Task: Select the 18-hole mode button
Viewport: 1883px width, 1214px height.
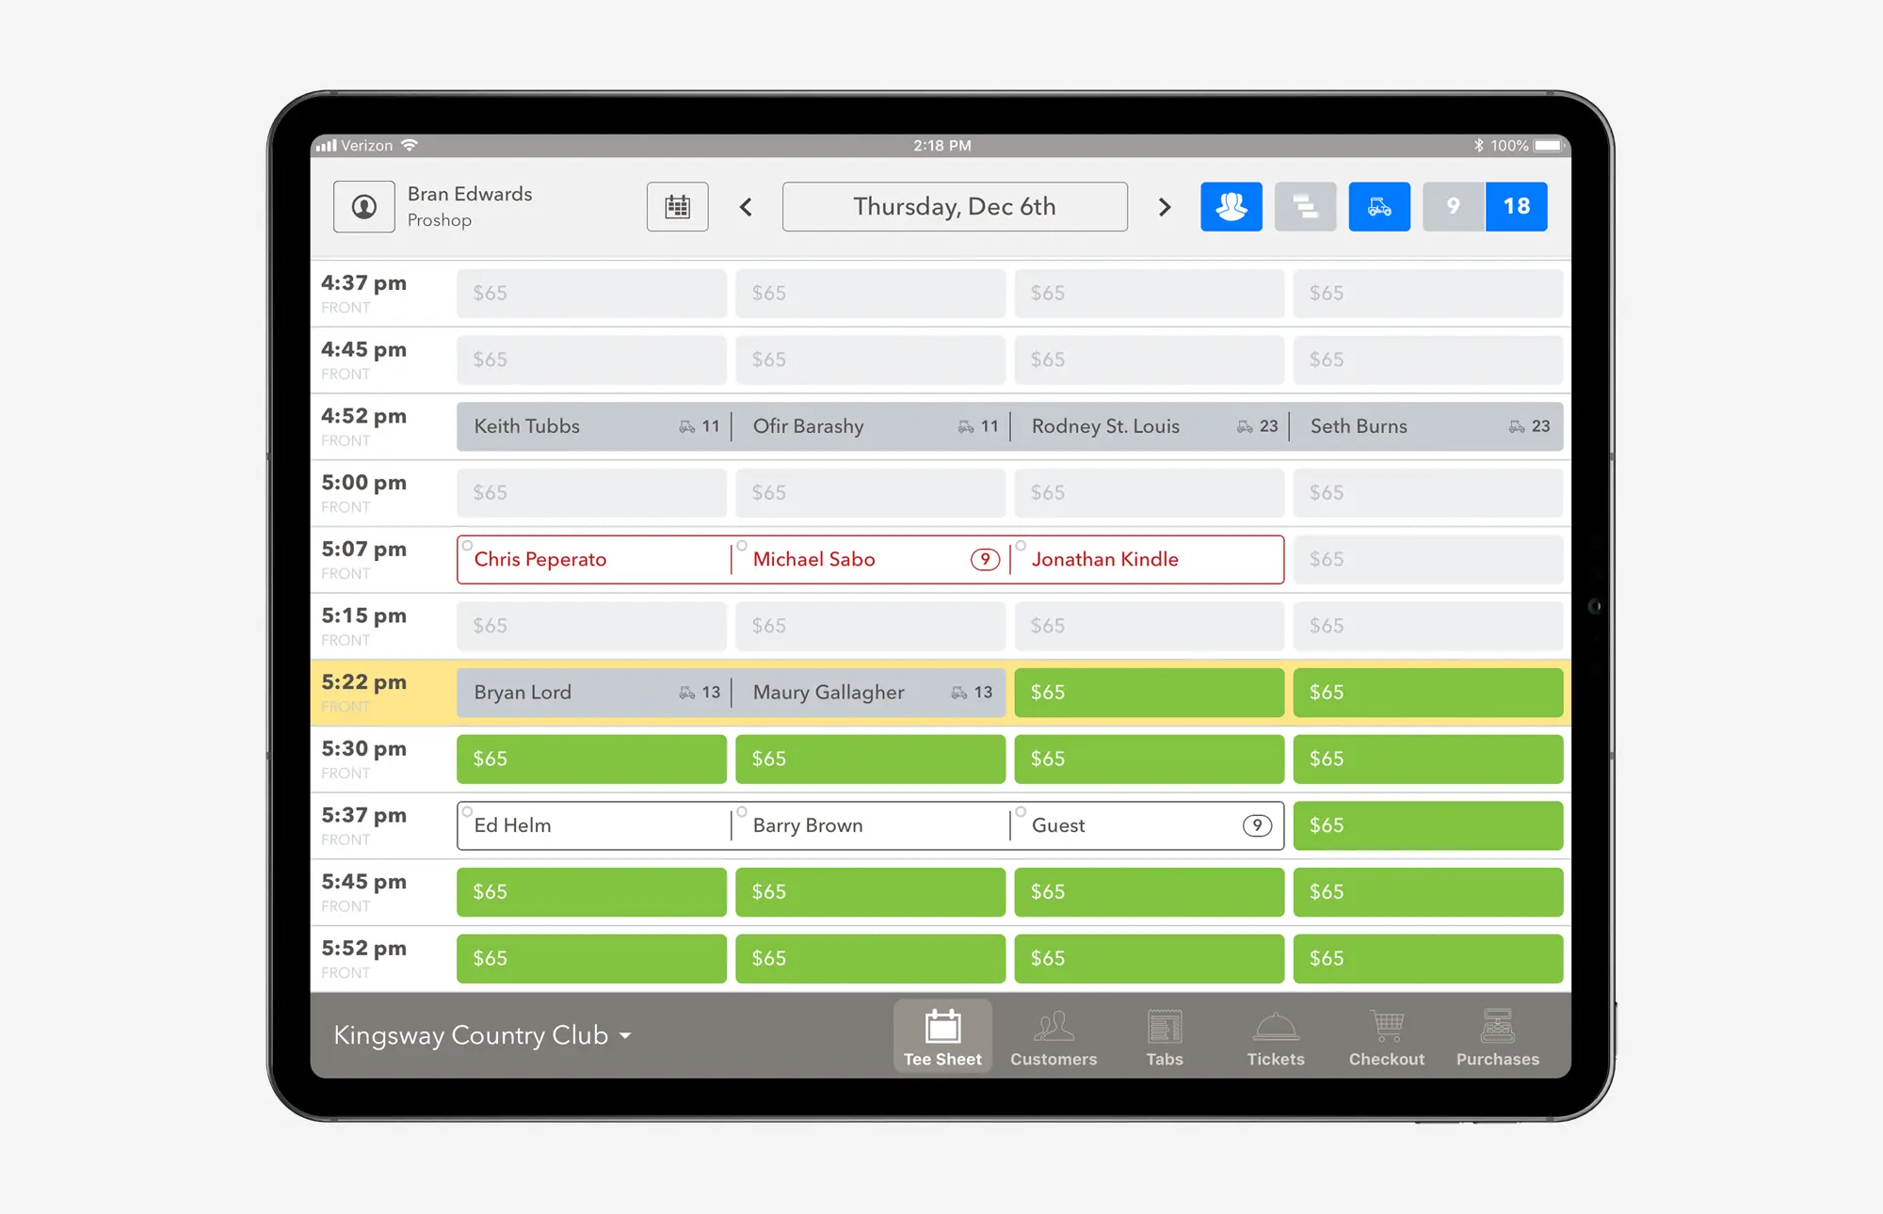Action: (x=1515, y=206)
